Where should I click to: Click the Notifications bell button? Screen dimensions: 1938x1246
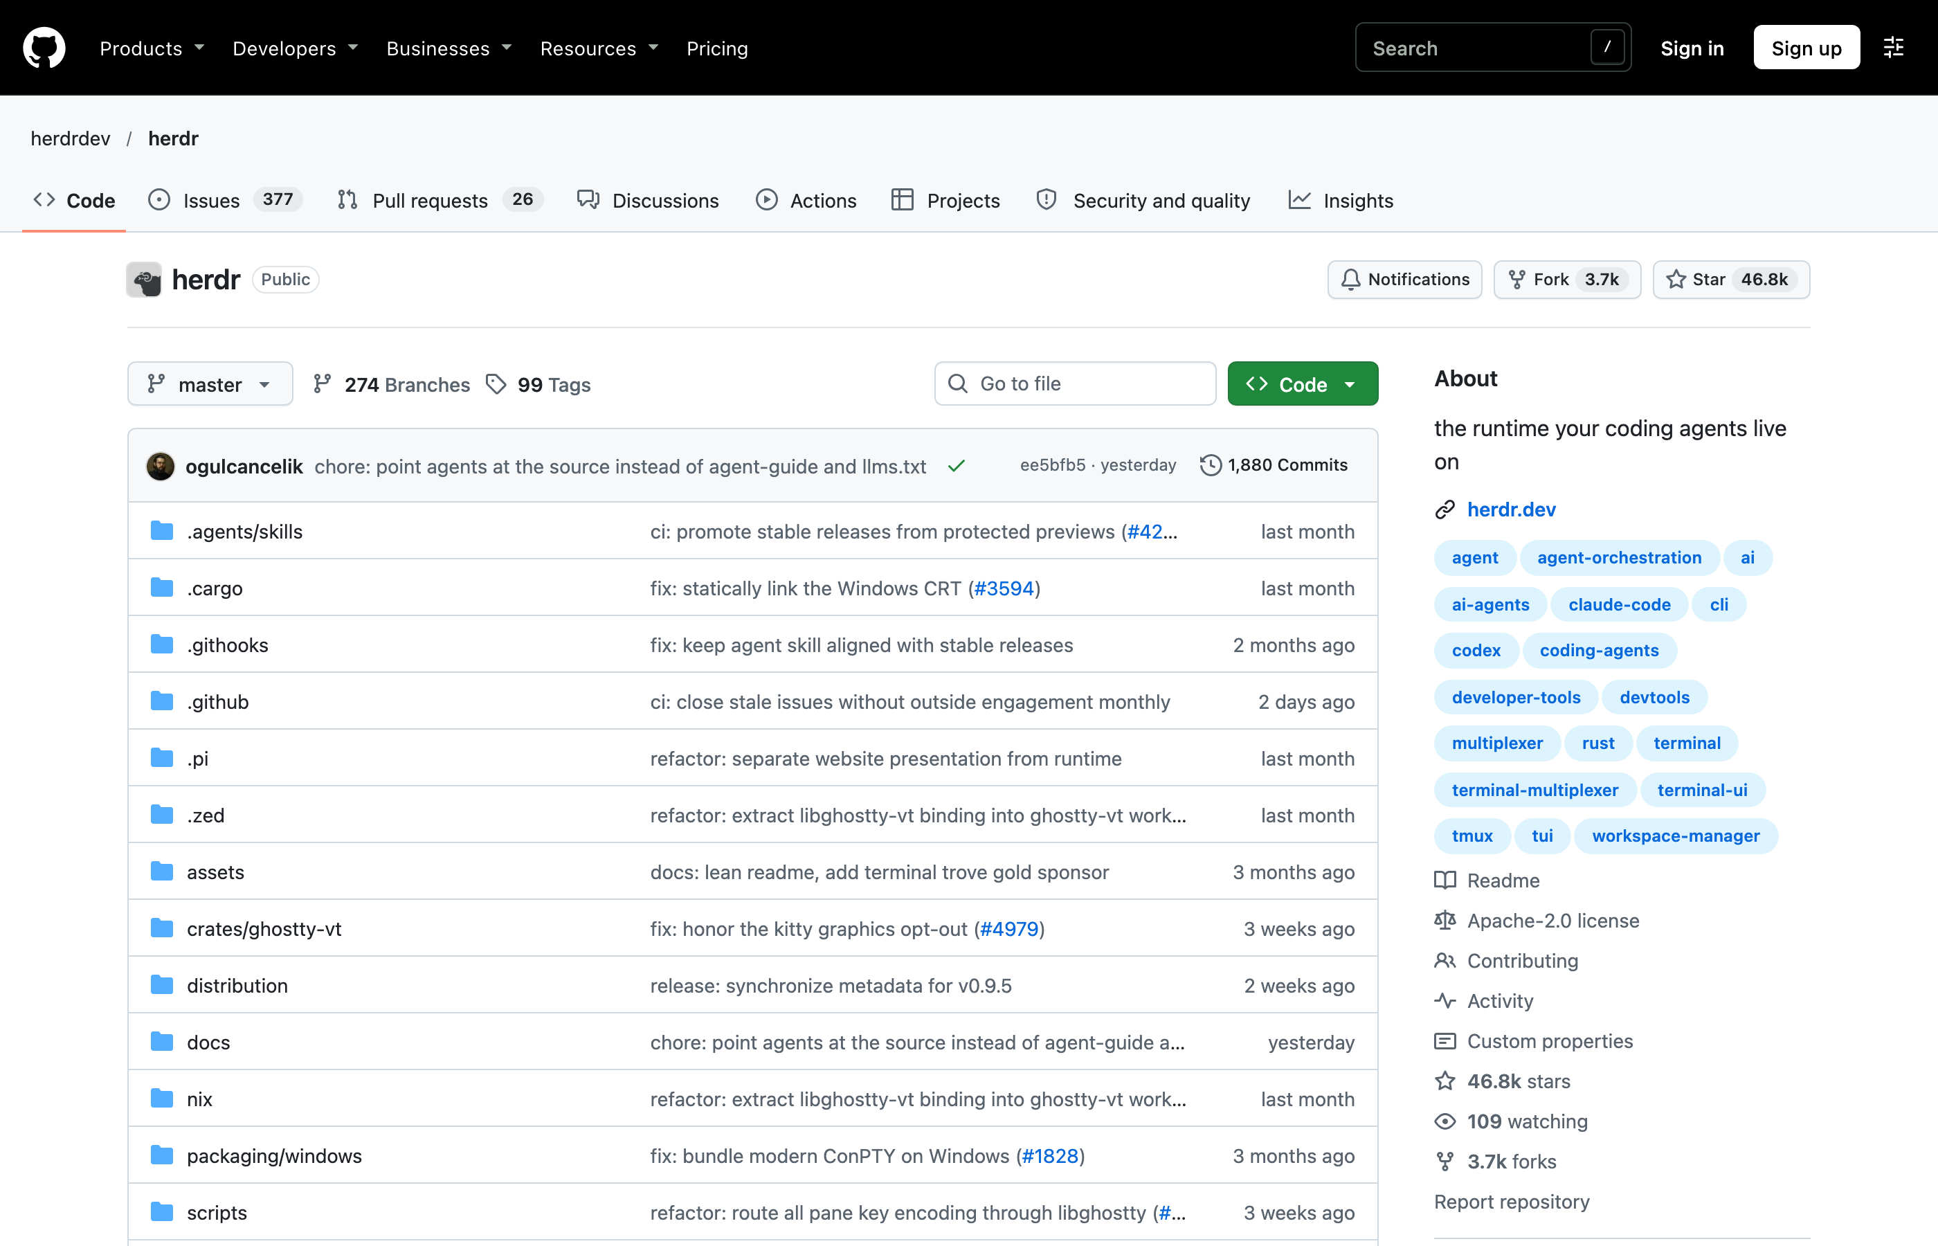tap(1404, 279)
